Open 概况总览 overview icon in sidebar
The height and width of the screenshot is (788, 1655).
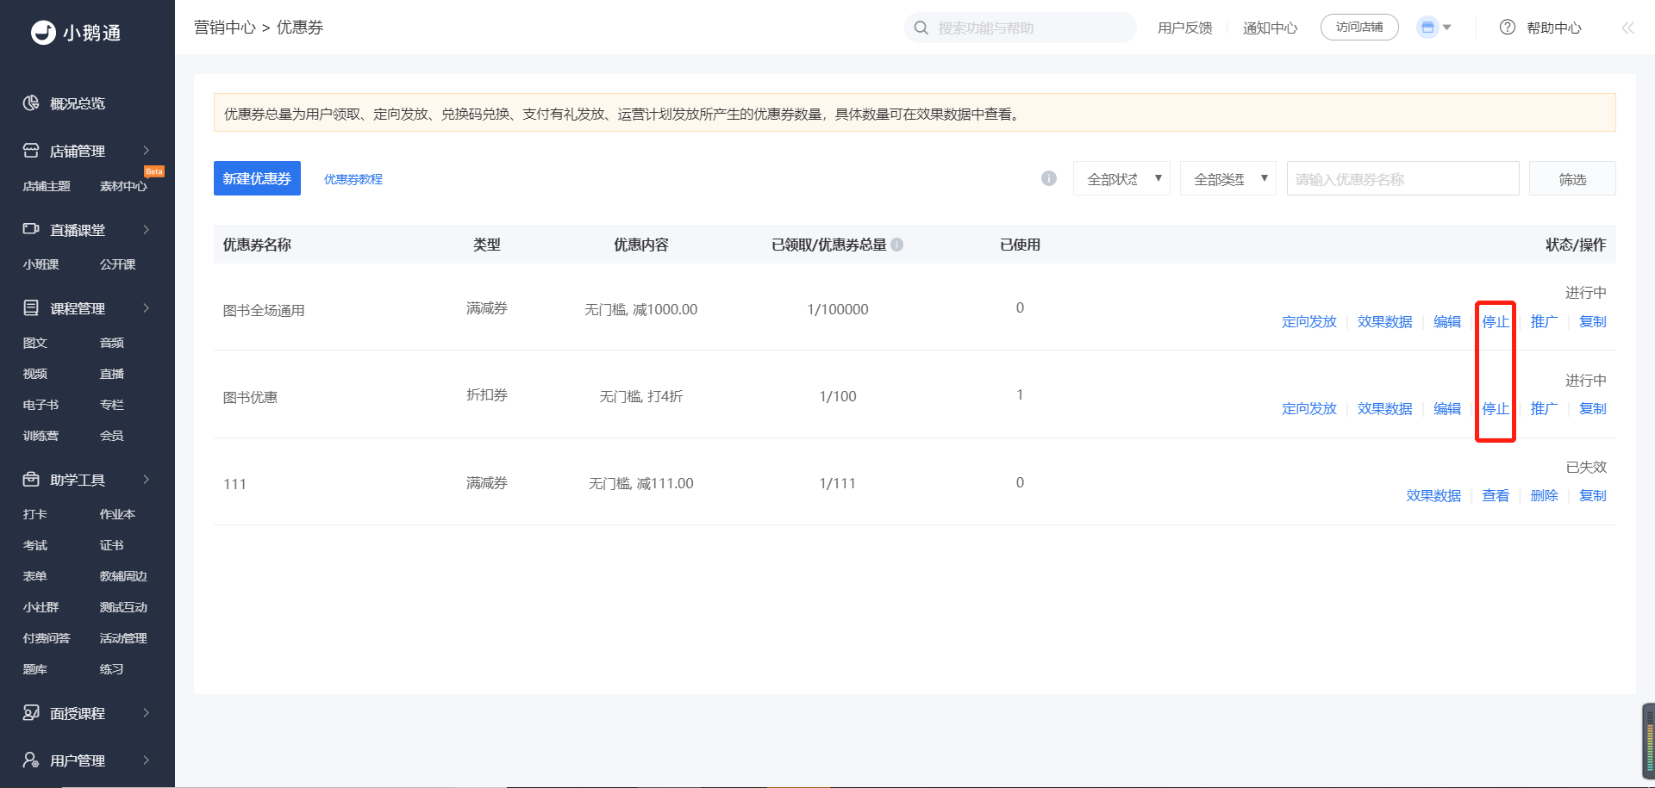tap(31, 103)
